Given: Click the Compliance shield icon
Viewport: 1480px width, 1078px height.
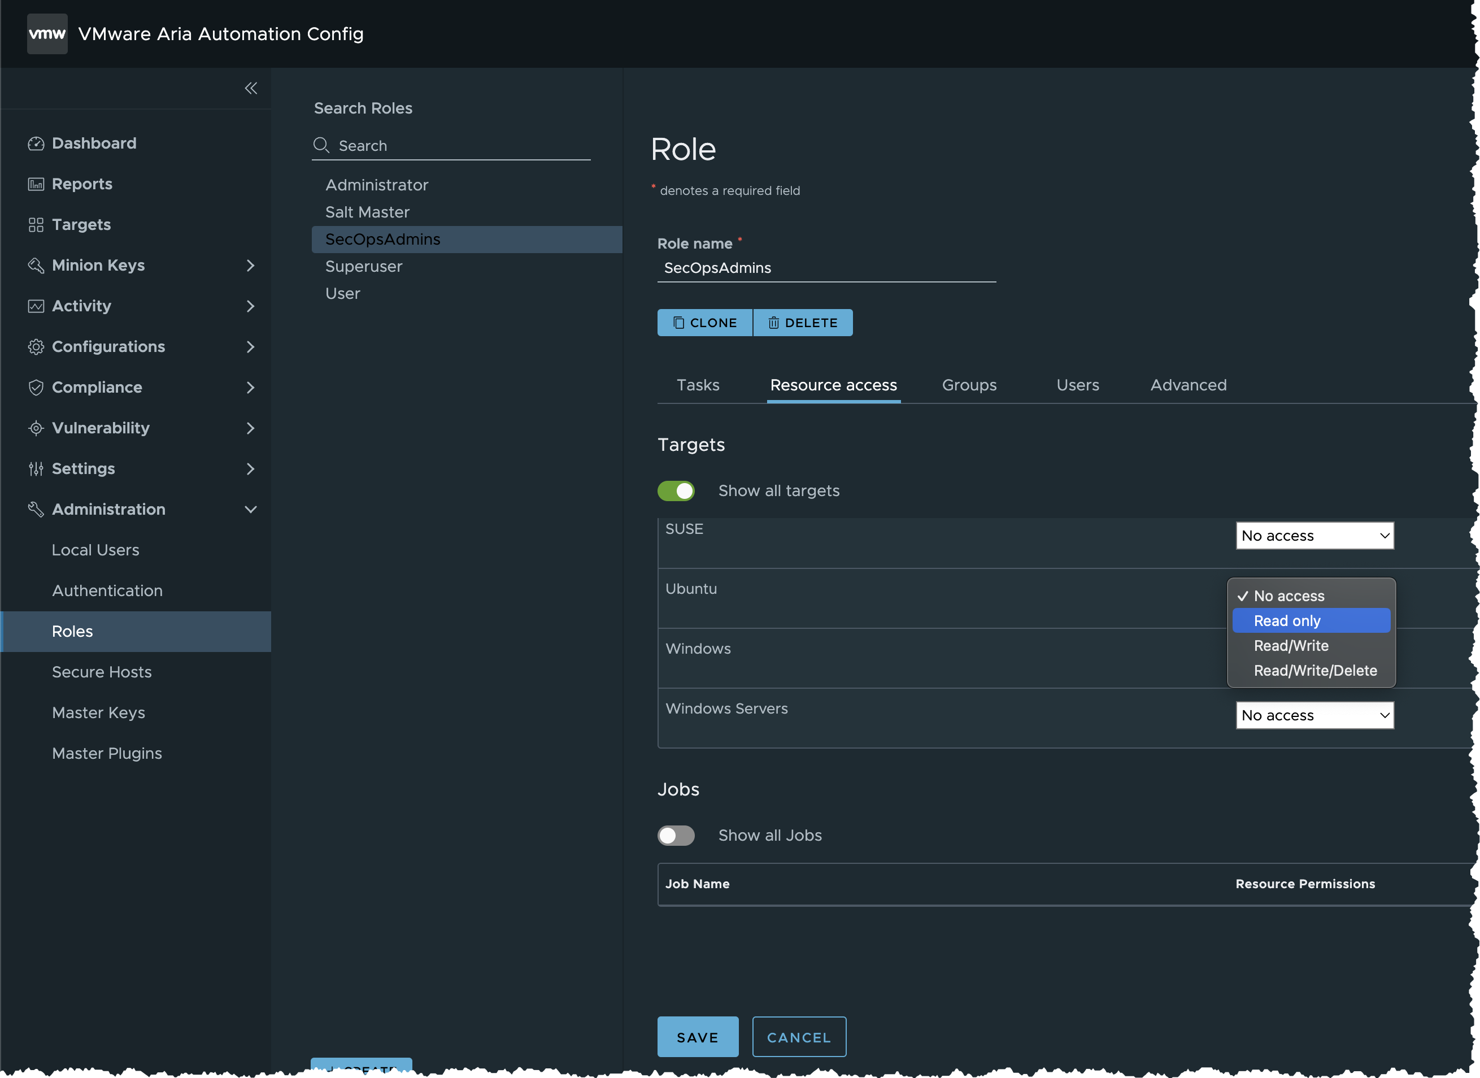Looking at the screenshot, I should click(36, 388).
